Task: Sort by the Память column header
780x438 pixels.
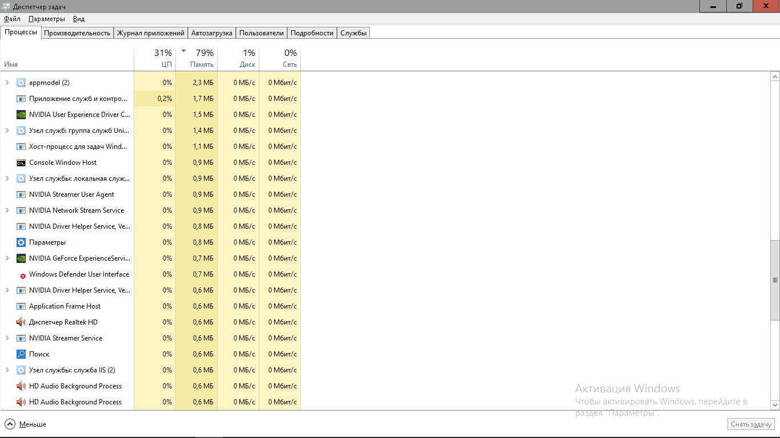Action: click(x=196, y=59)
